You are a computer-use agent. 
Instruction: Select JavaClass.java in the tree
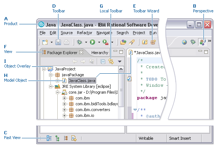tap(82, 81)
